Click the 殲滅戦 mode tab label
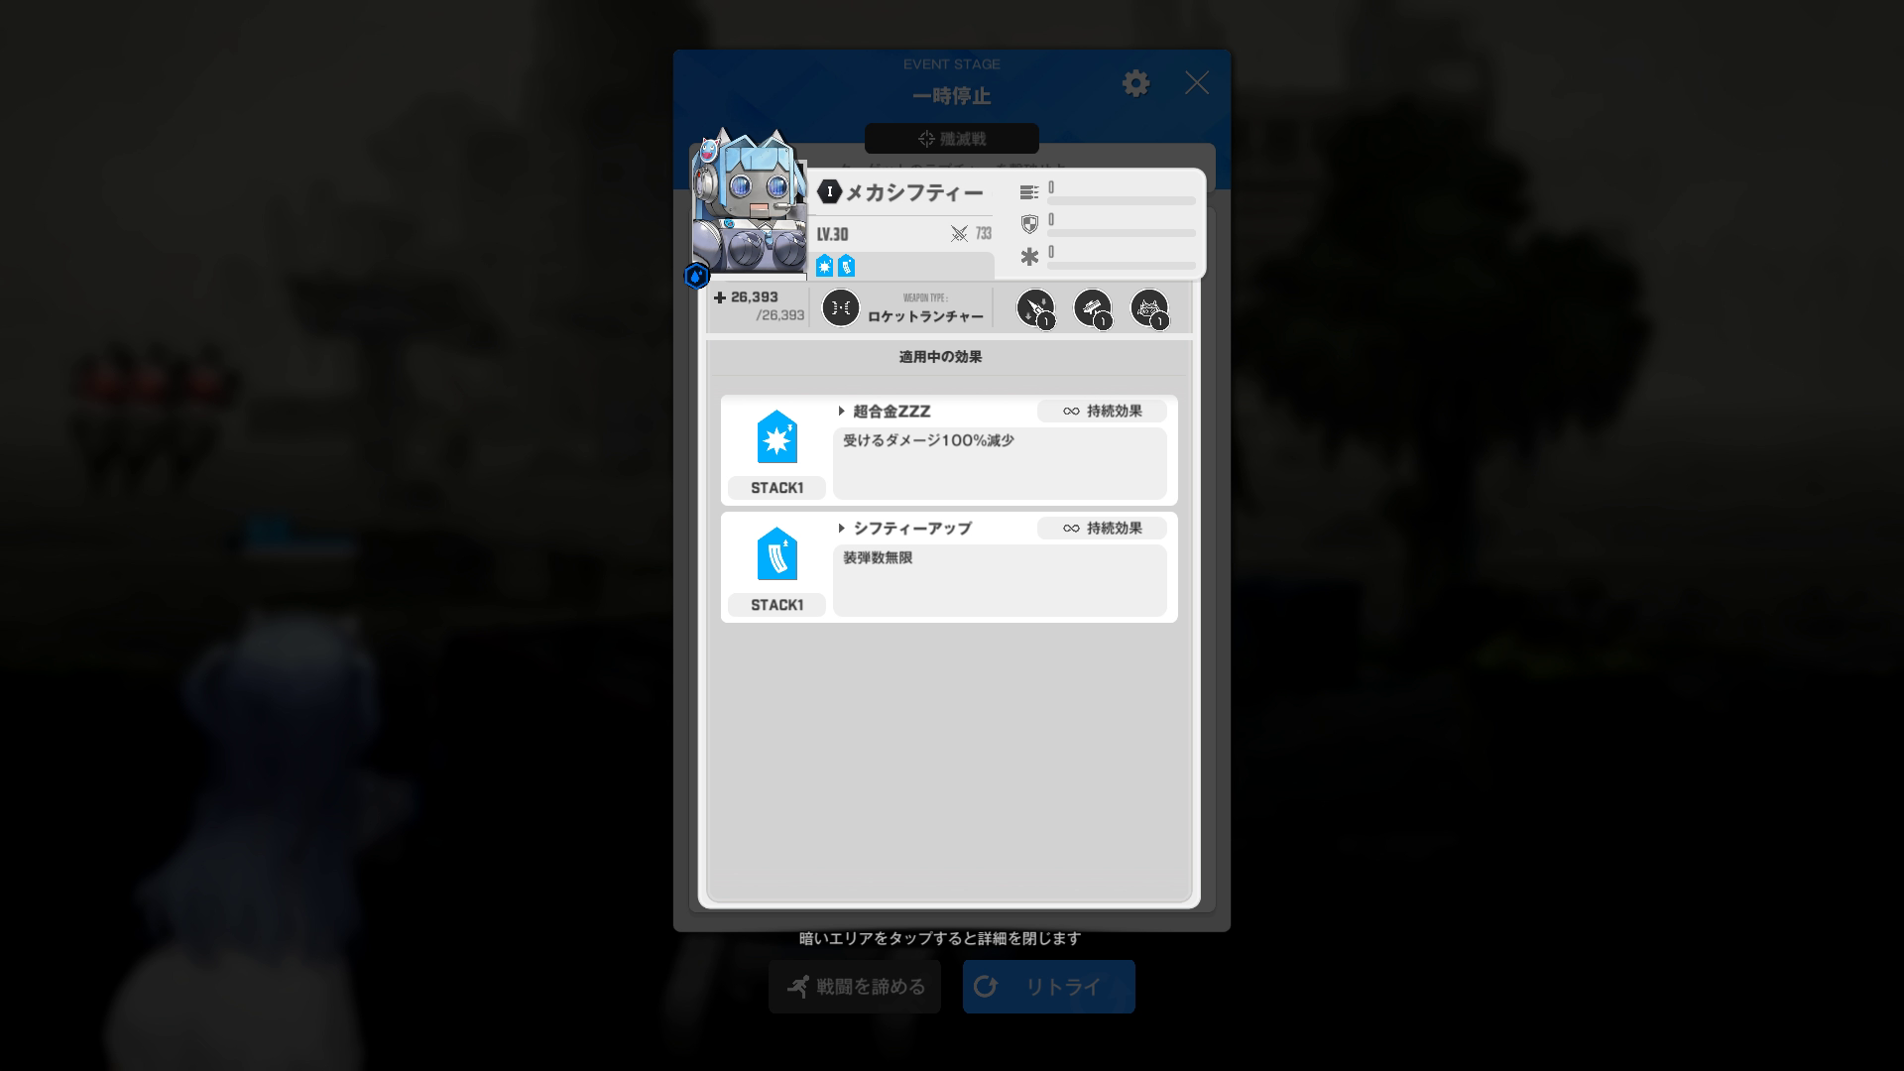This screenshot has width=1904, height=1071. coord(951,139)
